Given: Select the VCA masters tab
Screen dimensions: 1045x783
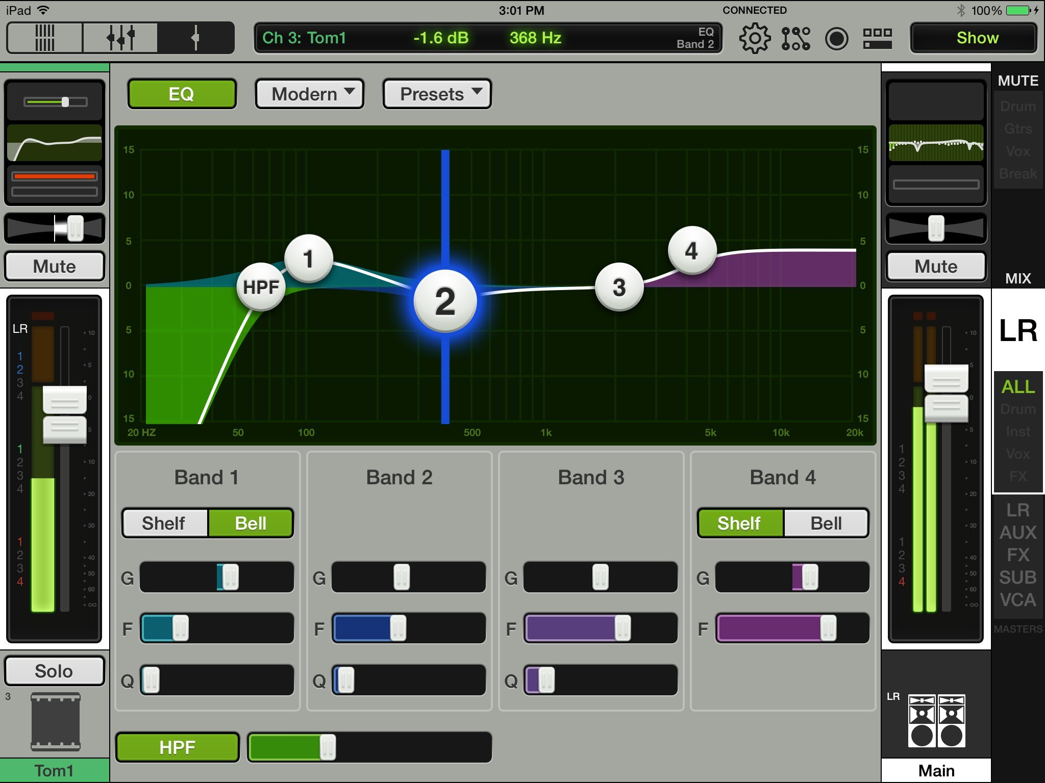Looking at the screenshot, I should (1017, 600).
